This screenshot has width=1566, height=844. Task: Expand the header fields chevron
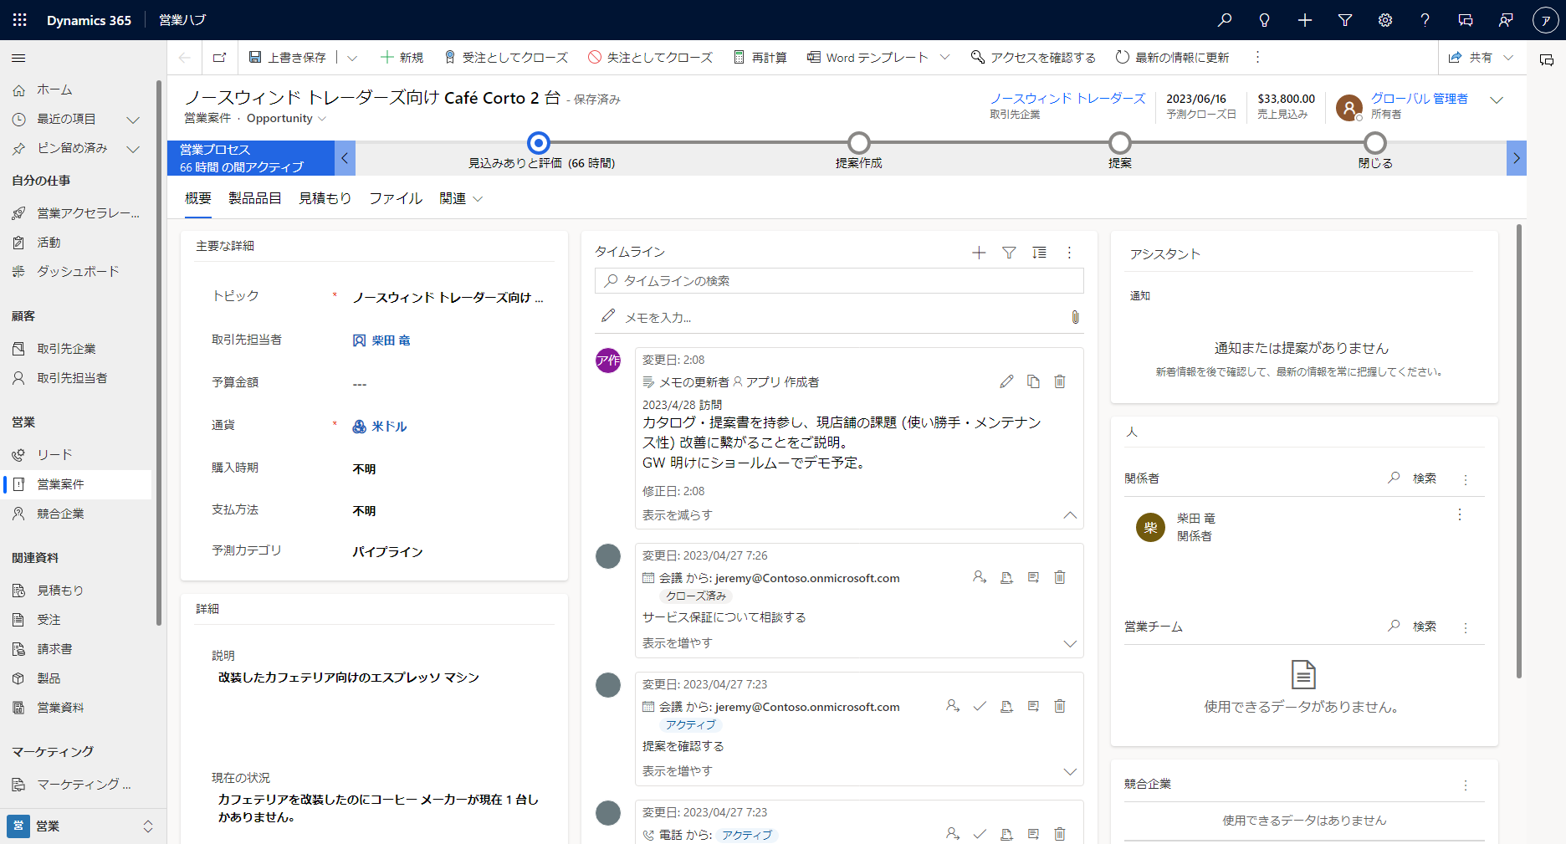coord(1497,100)
